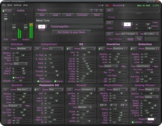Image resolution: width=162 pixels, height=126 pixels.
Task: Click the FX% vertical slider
Action: tap(6, 27)
